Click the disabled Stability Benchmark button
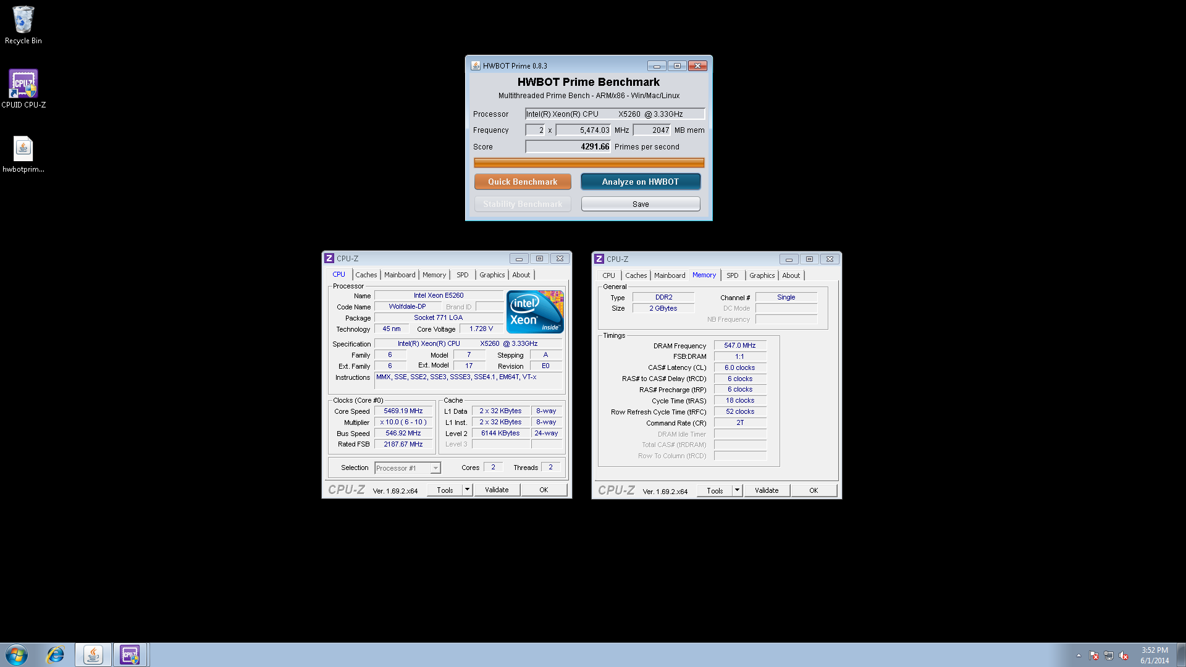 (523, 204)
